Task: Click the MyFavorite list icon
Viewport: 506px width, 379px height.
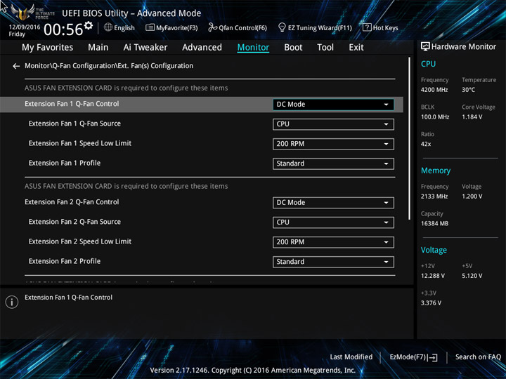Action: [x=150, y=27]
